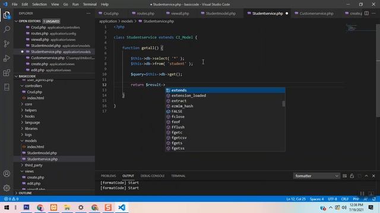Open the Search view in activity bar
The height and width of the screenshot is (213, 380).
(7, 29)
